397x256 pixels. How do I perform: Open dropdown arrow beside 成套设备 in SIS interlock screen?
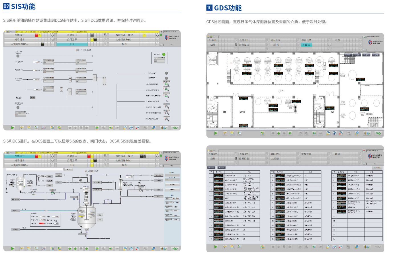[x=52, y=39]
